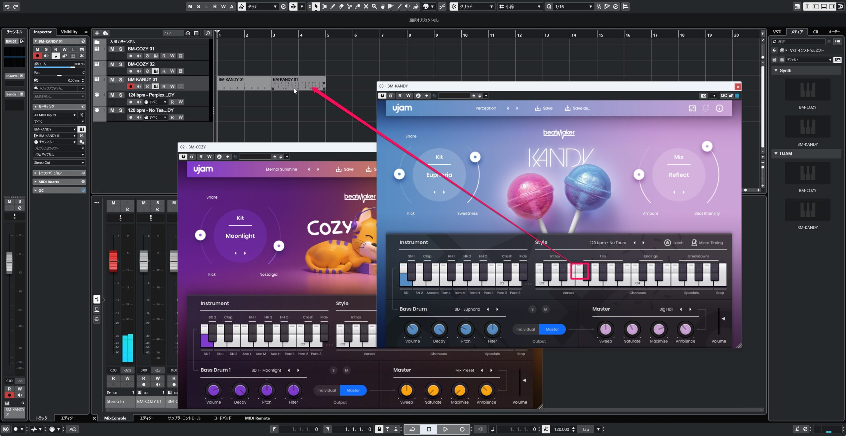Go to next KANDY style after 120 bpm - No Tears
This screenshot has width=846, height=436.
point(643,243)
